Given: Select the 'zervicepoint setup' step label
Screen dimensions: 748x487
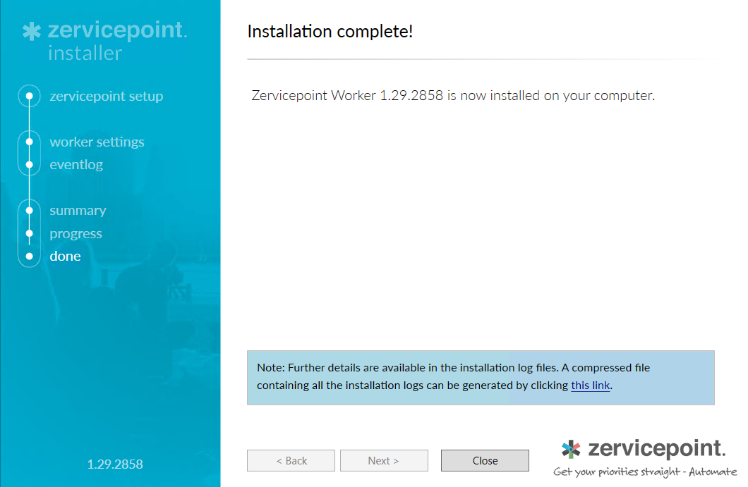Looking at the screenshot, I should click(106, 97).
